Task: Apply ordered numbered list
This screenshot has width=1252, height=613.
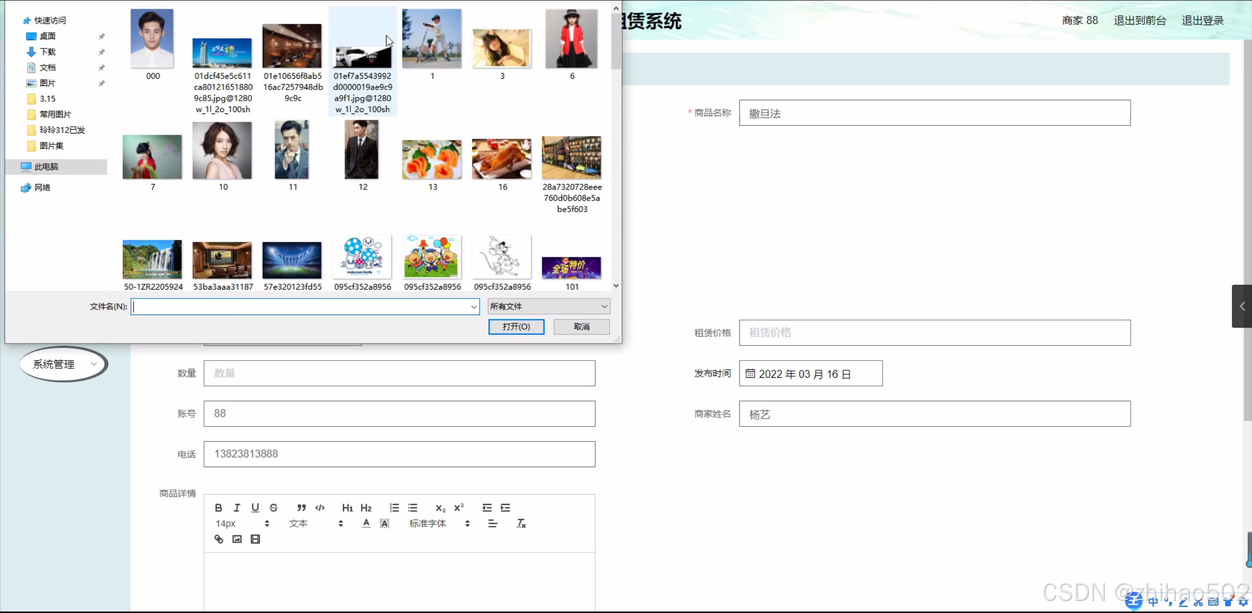Action: tap(394, 508)
